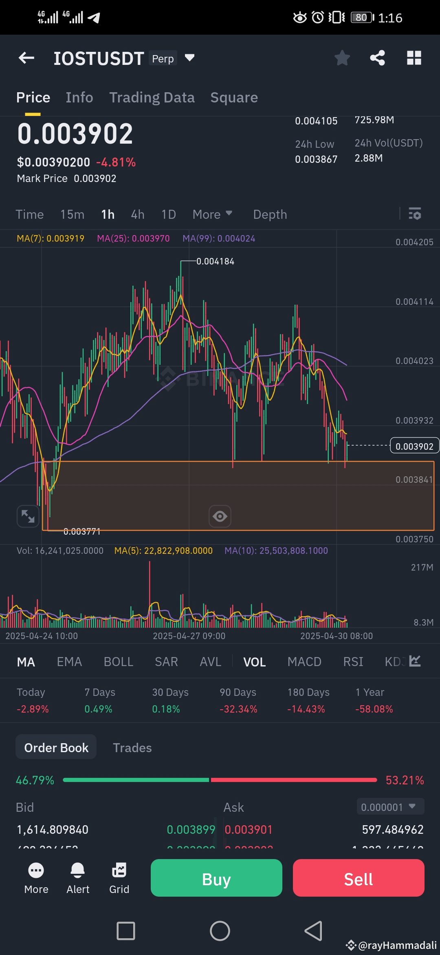Tap the 24h Low value 0.003867
The image size is (440, 955).
(x=316, y=159)
